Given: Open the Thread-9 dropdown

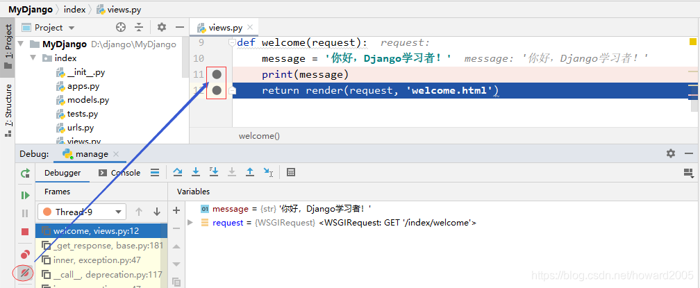Looking at the screenshot, I should pos(82,212).
